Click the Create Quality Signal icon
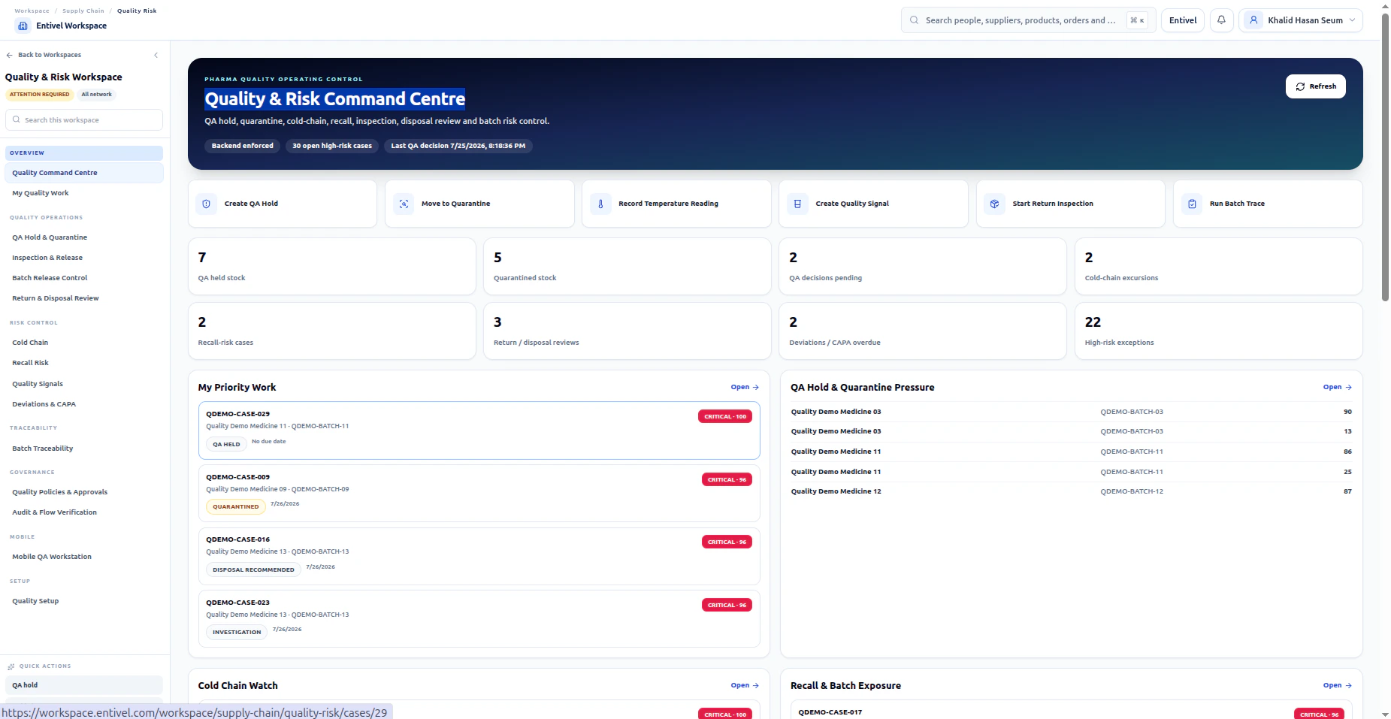The height and width of the screenshot is (719, 1391). 797,204
